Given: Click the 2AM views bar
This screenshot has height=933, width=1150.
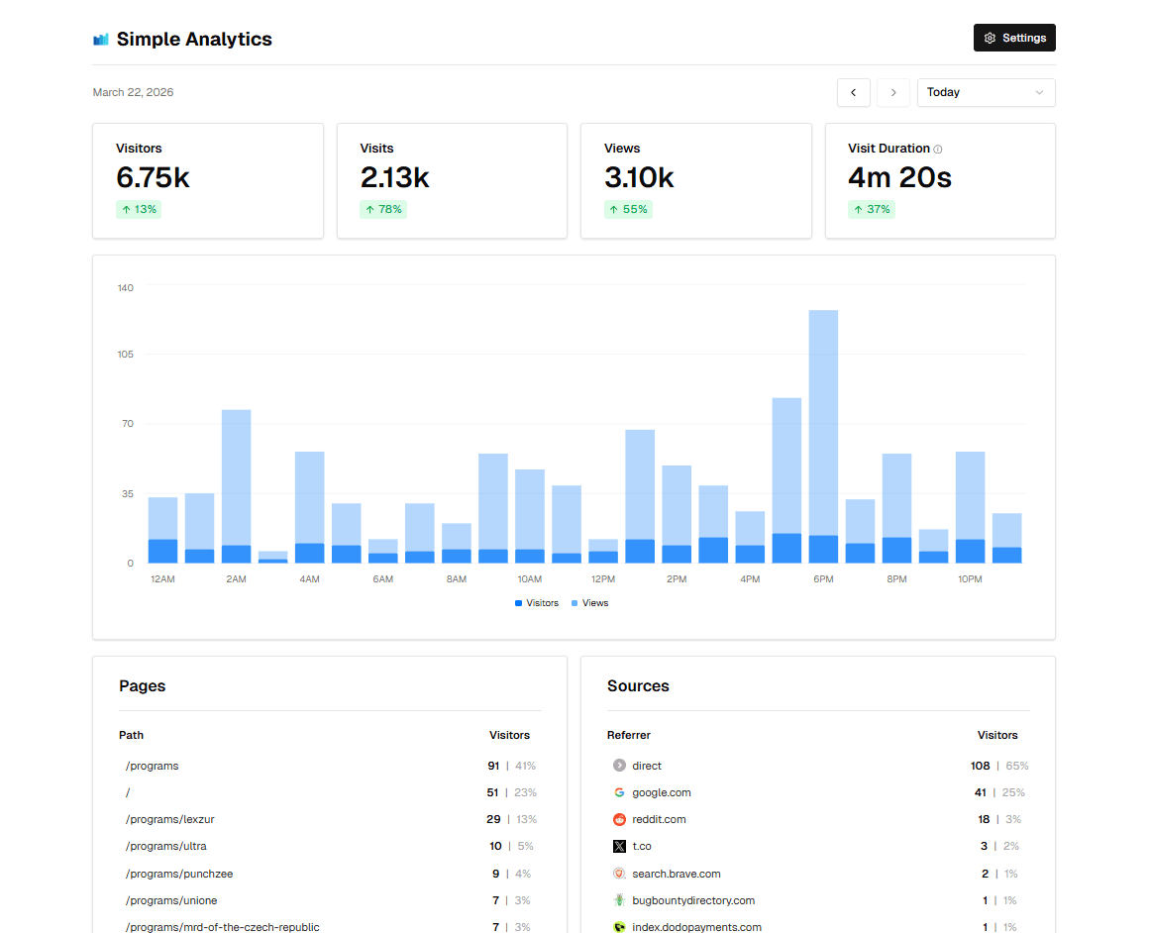Looking at the screenshot, I should (x=236, y=476).
